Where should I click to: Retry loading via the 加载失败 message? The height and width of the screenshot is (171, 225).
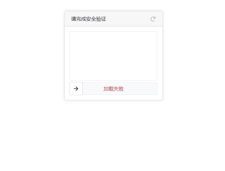tap(114, 89)
